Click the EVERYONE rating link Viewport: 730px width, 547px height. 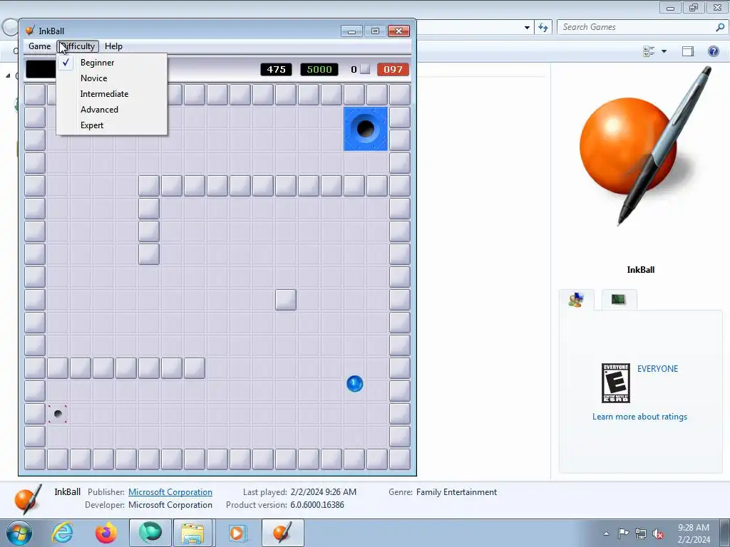tap(657, 369)
